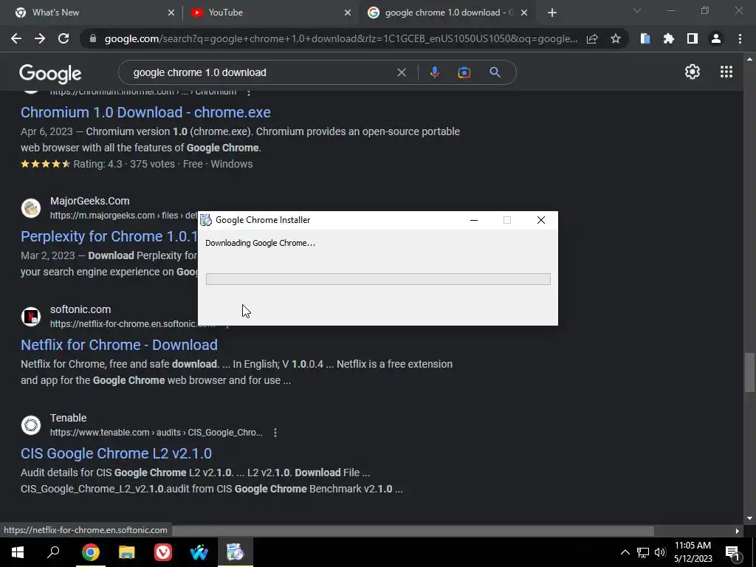Image resolution: width=756 pixels, height=567 pixels.
Task: Reload the current Google search page
Action: pos(63,38)
